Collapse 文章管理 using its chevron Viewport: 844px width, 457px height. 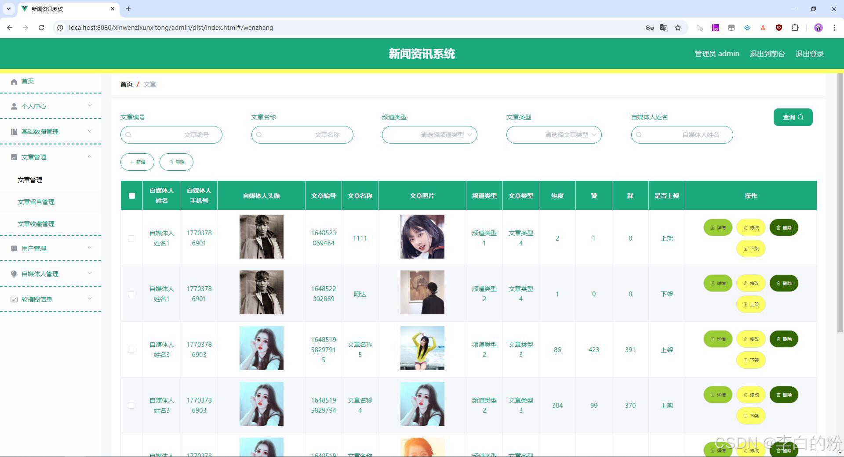pyautogui.click(x=90, y=156)
